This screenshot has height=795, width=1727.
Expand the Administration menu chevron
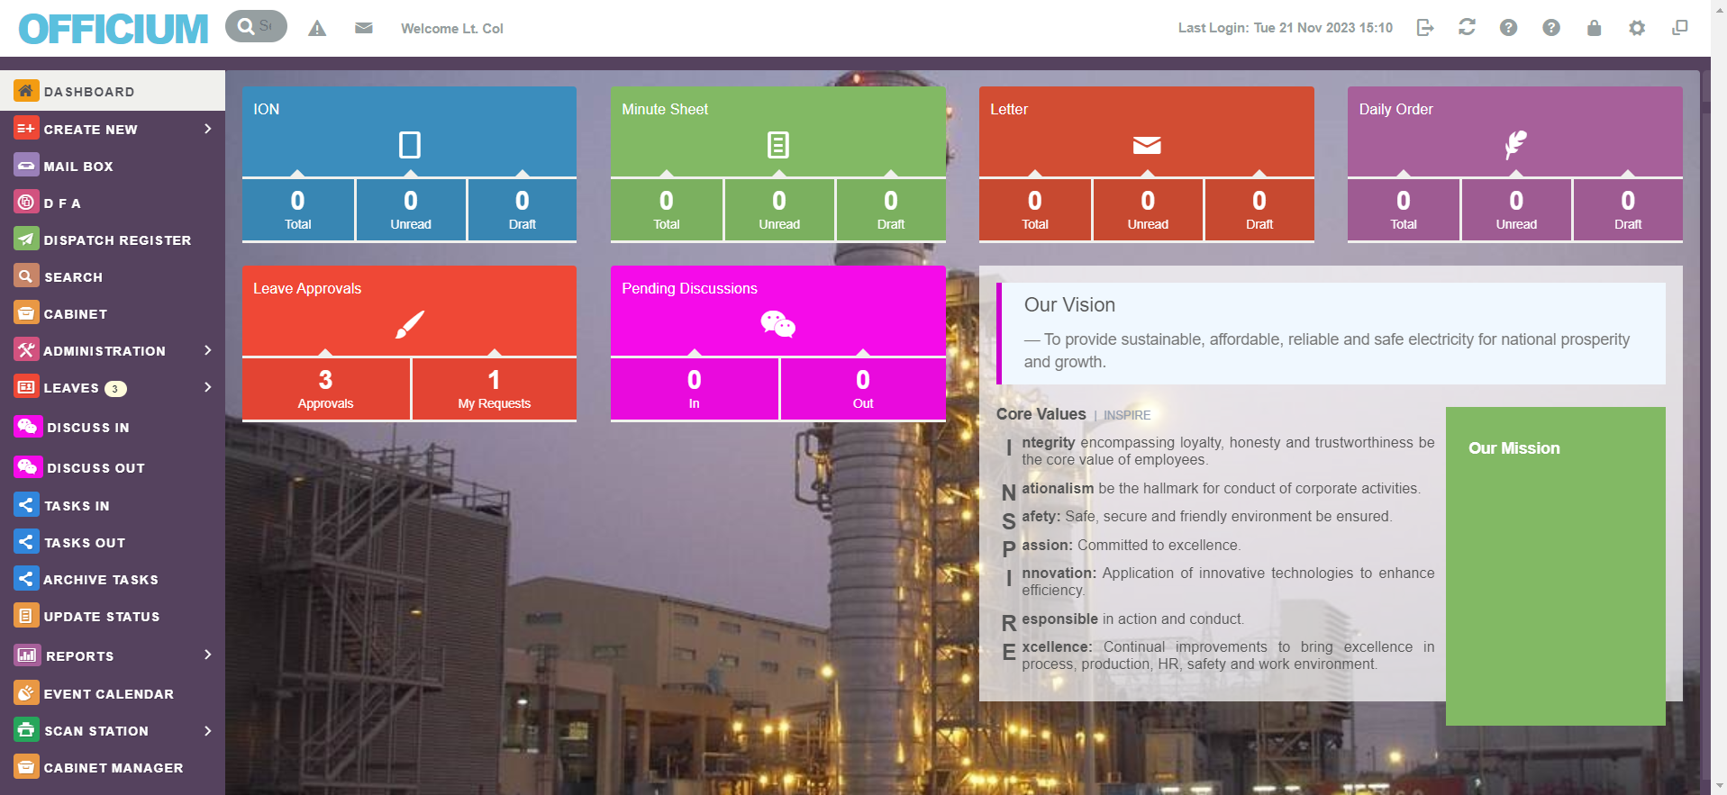click(208, 350)
